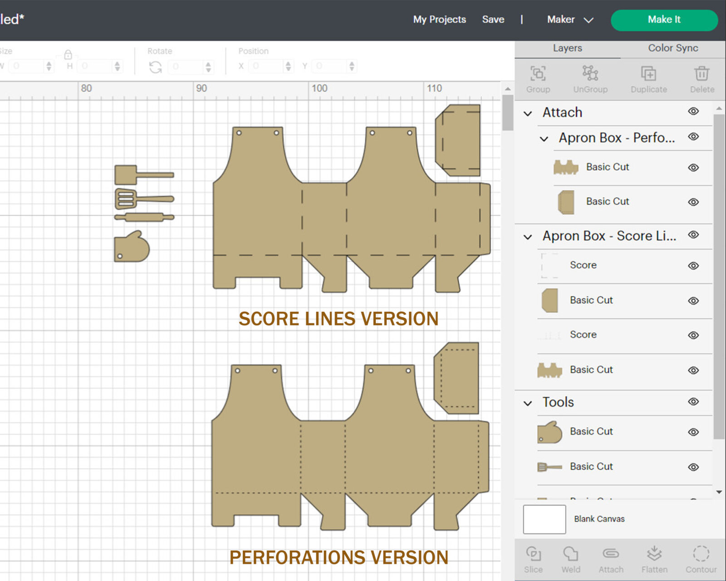Click spatula layer thumbnail under Tools
726x581 pixels.
(549, 467)
